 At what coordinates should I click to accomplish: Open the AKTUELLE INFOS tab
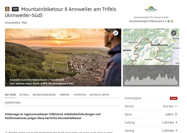tap(99, 95)
